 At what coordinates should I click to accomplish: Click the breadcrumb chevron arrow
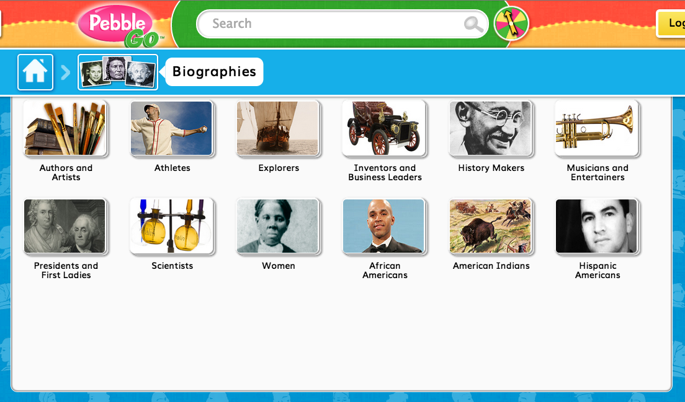point(66,72)
